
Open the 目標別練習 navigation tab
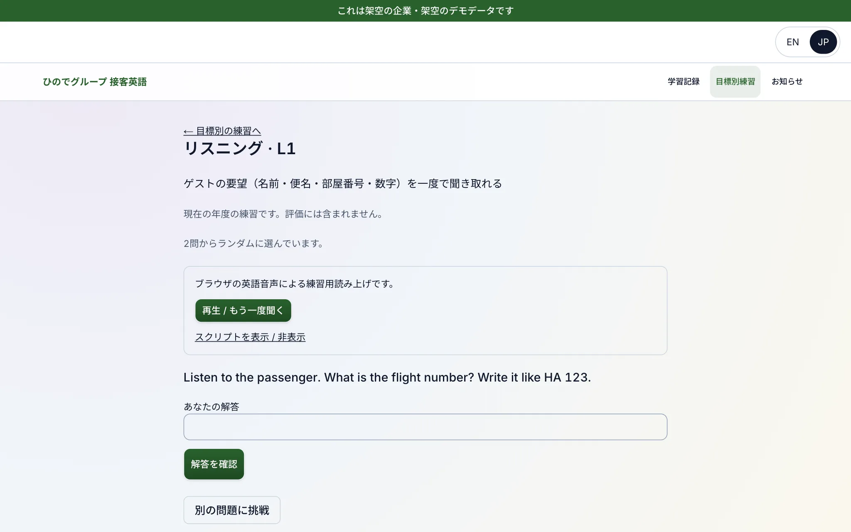(735, 81)
